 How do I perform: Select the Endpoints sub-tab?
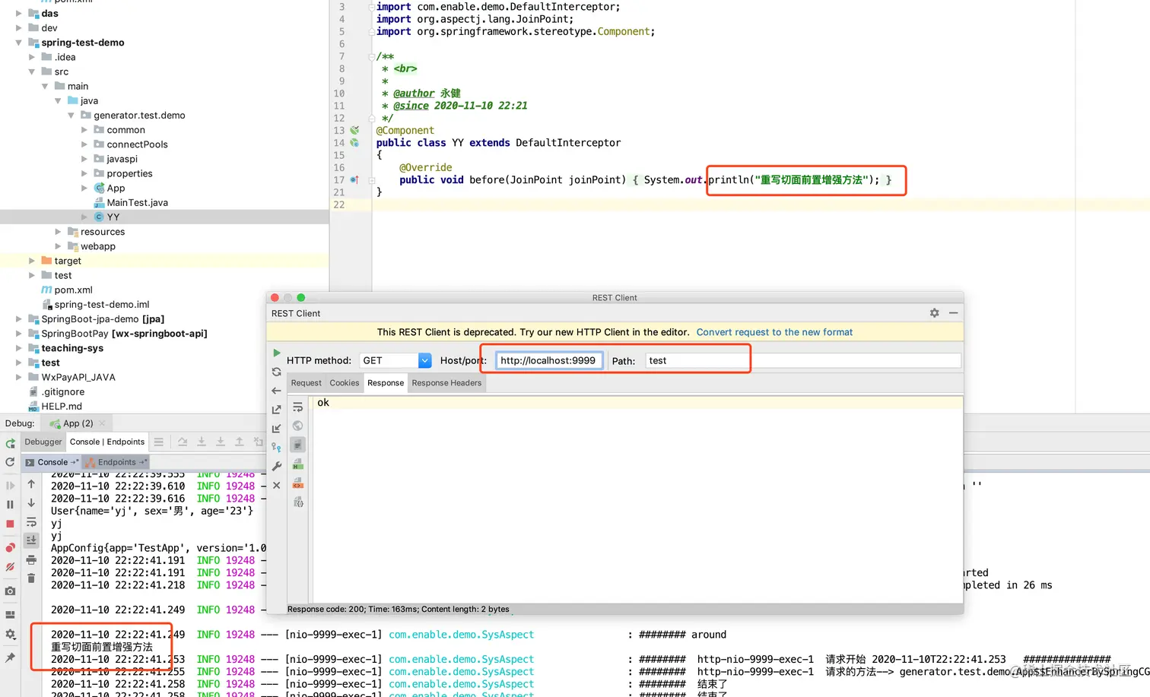tap(116, 462)
